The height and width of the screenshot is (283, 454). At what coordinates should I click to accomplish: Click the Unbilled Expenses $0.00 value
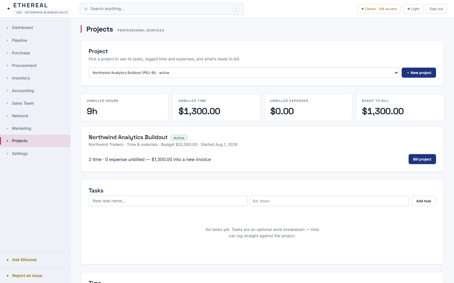coord(282,111)
